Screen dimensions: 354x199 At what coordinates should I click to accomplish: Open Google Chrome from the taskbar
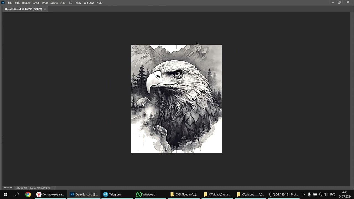28,195
